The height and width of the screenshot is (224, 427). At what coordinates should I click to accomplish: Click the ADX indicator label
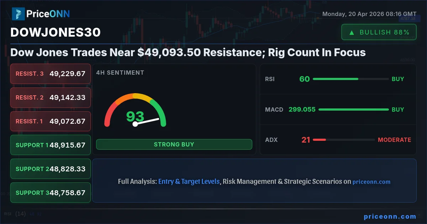pos(271,140)
